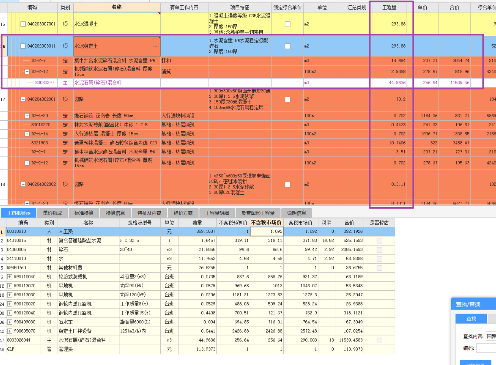Tick lock checkbox for 园路 item 040204002001

[x=288, y=99]
